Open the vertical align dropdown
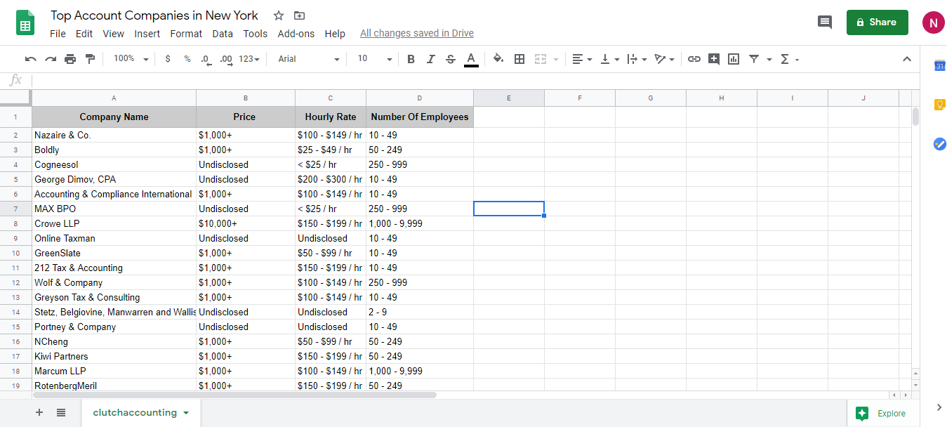Image resolution: width=947 pixels, height=427 pixels. tap(609, 59)
